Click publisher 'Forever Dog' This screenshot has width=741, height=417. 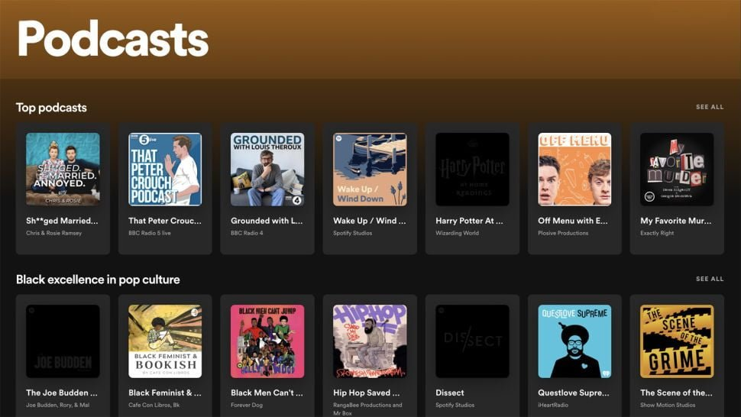pos(247,405)
